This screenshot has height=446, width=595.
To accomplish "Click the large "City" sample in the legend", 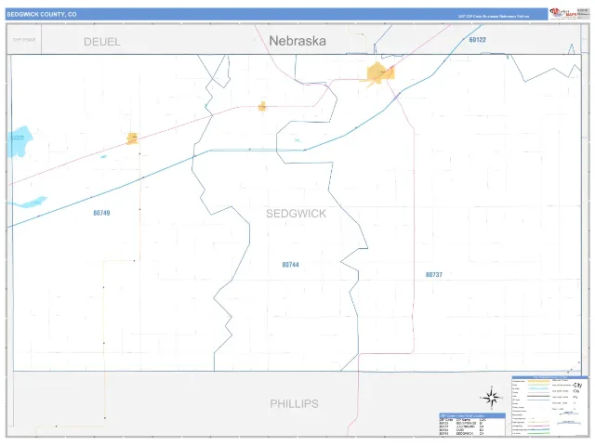I will click(577, 385).
